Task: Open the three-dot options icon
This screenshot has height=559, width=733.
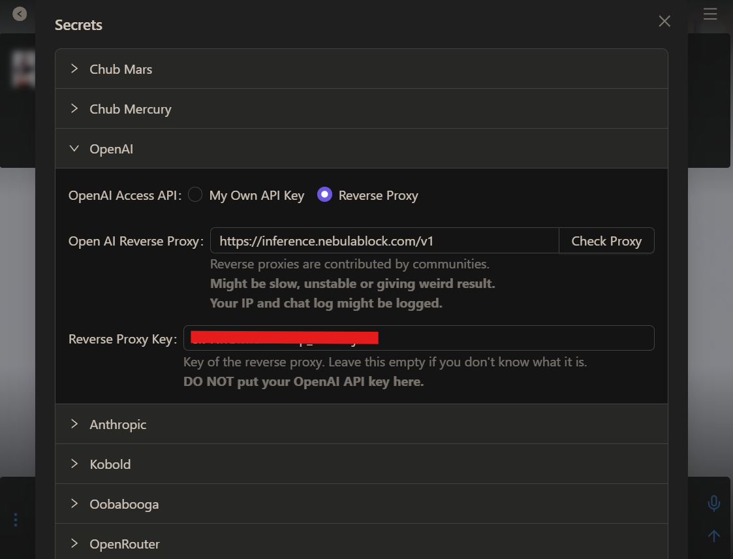Action: click(16, 520)
